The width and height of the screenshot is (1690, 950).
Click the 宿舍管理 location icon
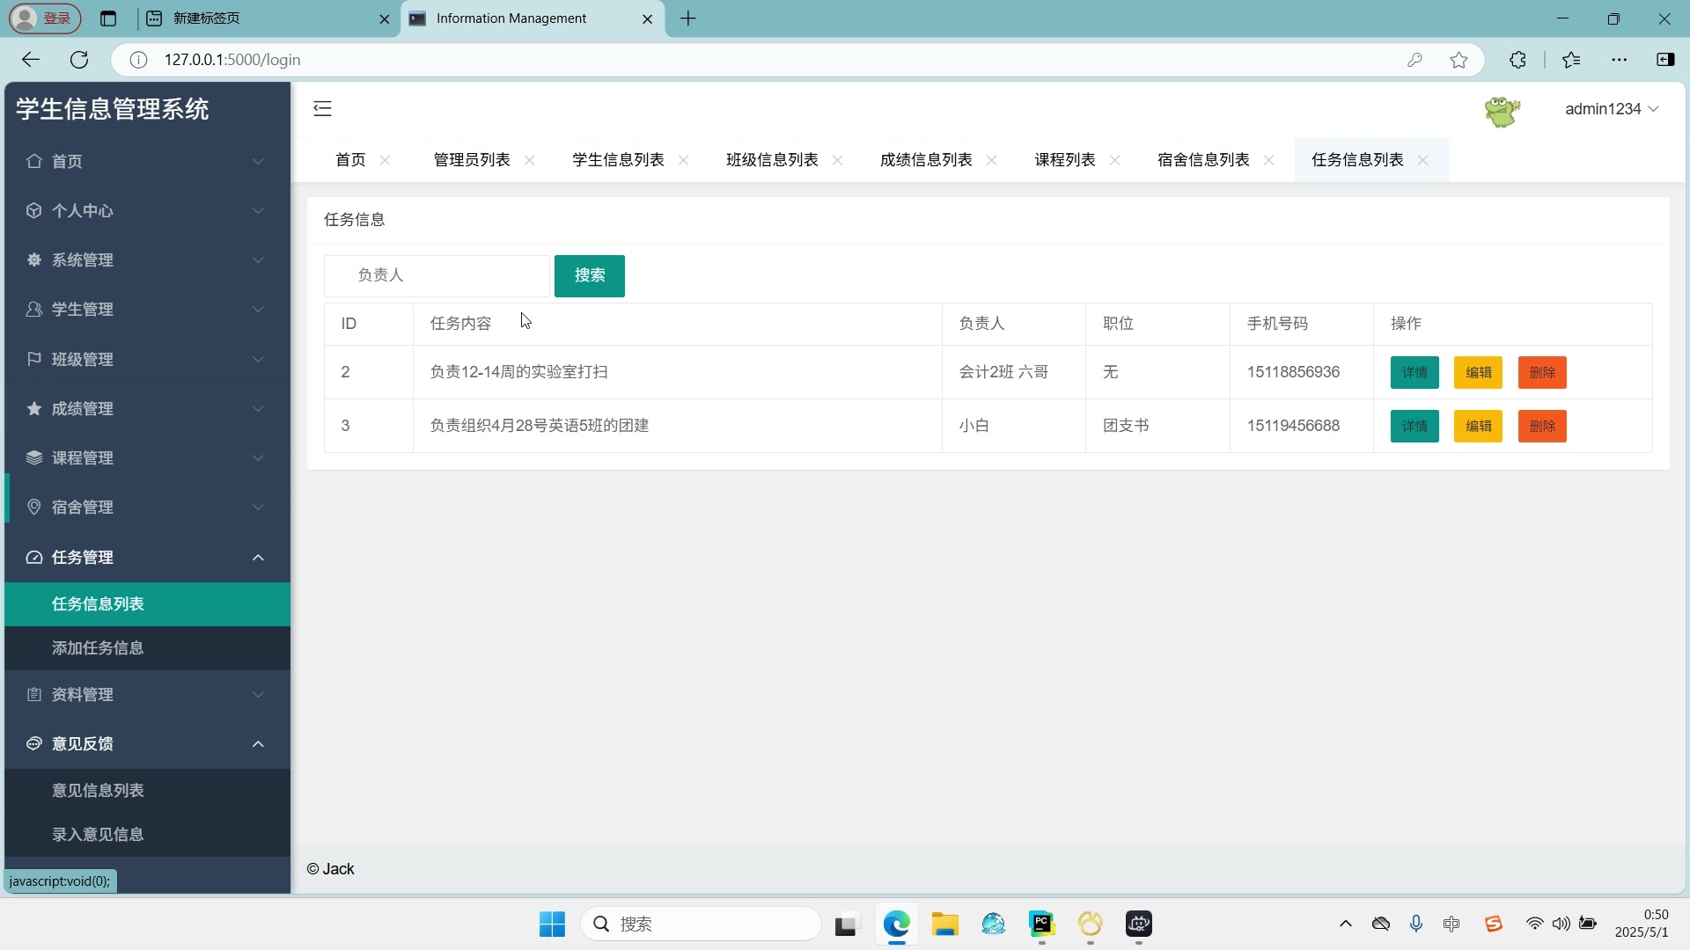coord(33,508)
